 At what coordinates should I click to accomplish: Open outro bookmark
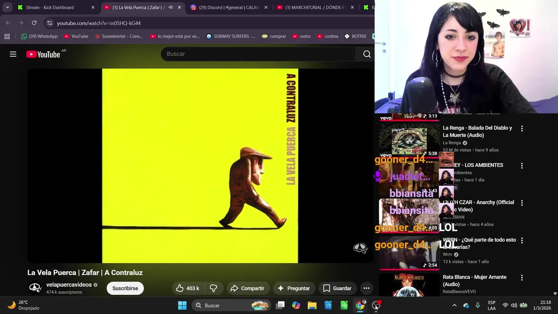tap(301, 36)
